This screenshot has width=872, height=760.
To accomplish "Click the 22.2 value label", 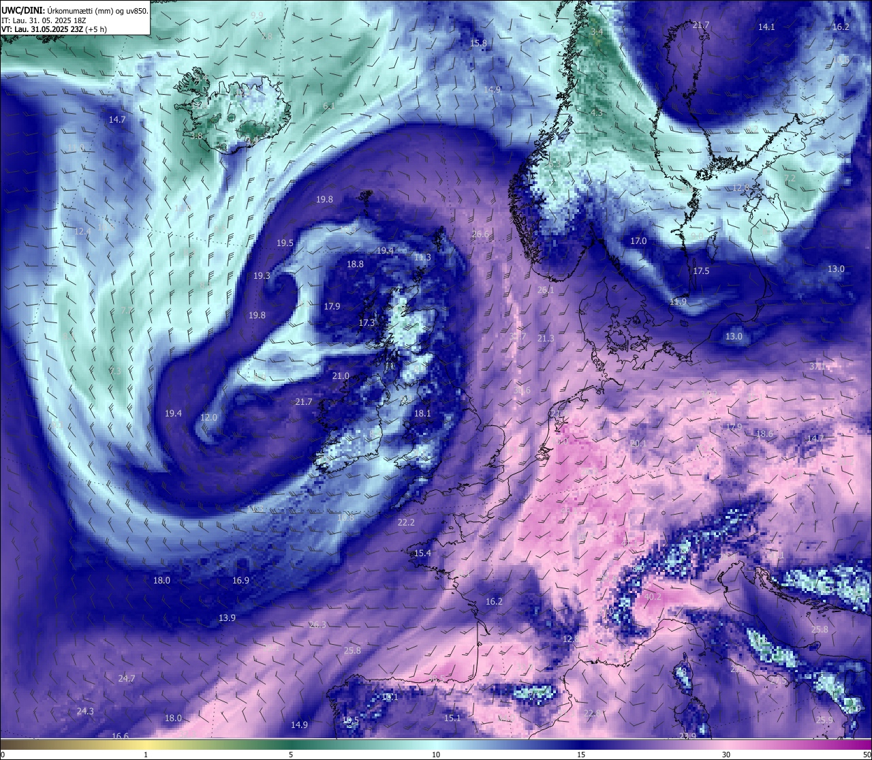I will click(x=405, y=523).
